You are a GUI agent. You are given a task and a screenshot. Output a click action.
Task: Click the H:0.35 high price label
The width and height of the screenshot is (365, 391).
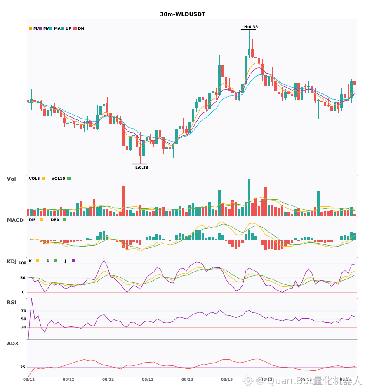251,27
